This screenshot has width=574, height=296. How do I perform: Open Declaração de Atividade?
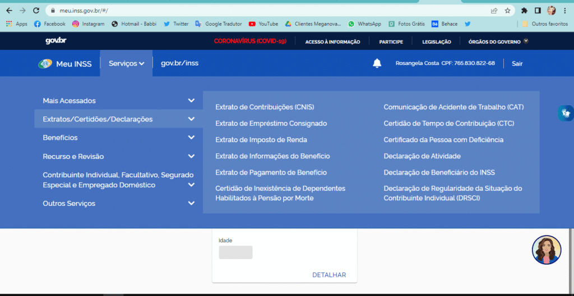coord(422,156)
